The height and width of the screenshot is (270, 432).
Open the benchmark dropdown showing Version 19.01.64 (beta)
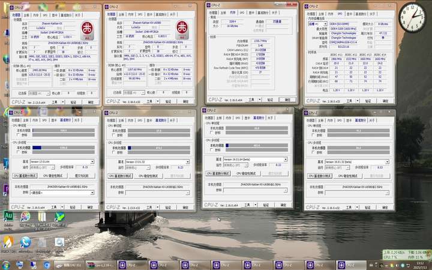click(255, 159)
